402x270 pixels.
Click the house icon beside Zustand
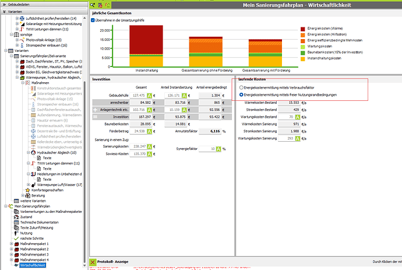point(16,217)
